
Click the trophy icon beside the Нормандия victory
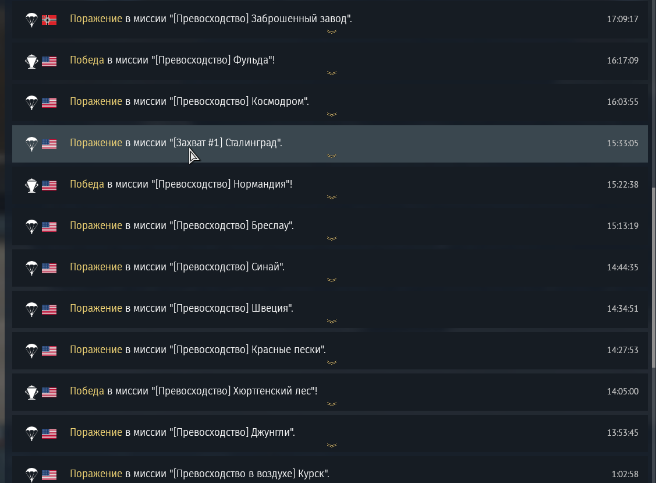31,184
